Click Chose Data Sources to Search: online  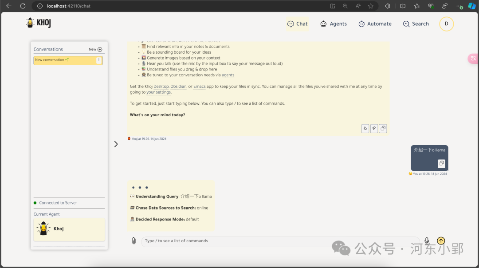[169, 208]
